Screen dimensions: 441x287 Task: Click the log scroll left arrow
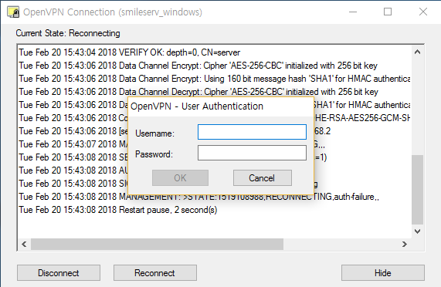coord(24,244)
